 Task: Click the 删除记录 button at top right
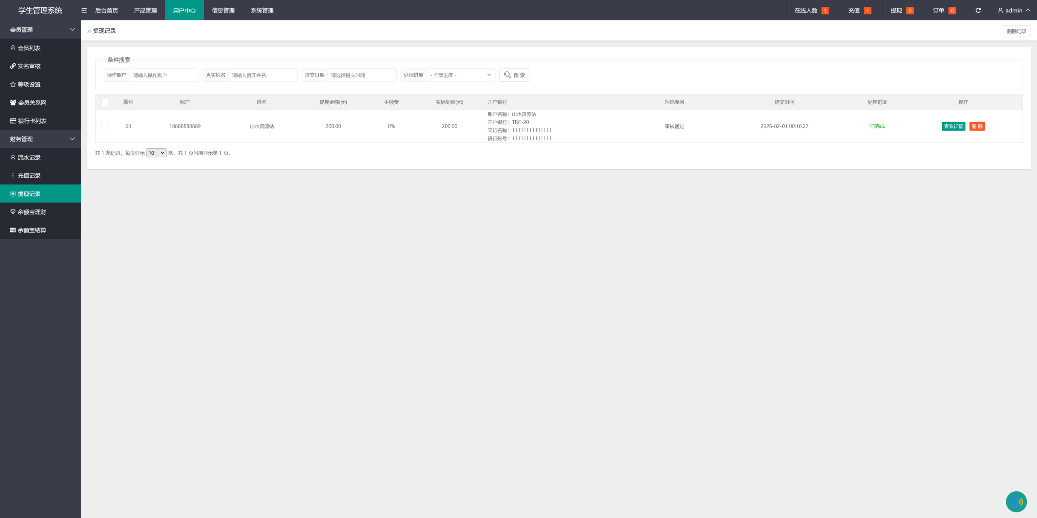pyautogui.click(x=1016, y=31)
